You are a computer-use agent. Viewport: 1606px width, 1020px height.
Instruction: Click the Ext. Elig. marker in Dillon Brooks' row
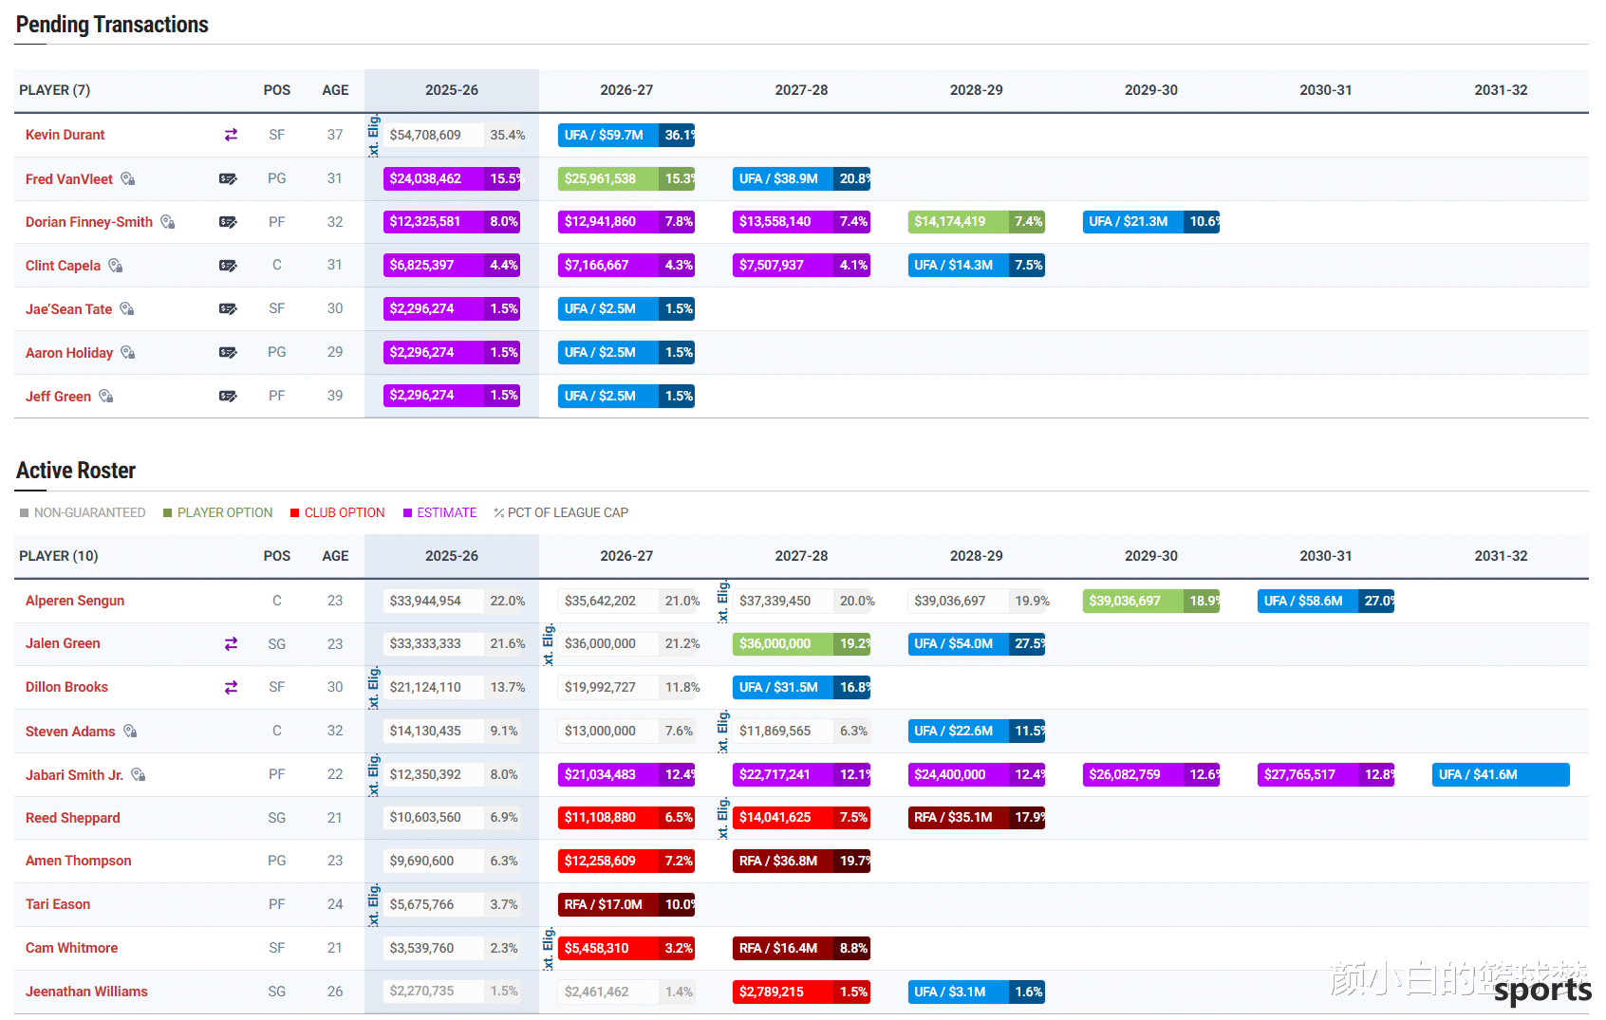point(374,687)
